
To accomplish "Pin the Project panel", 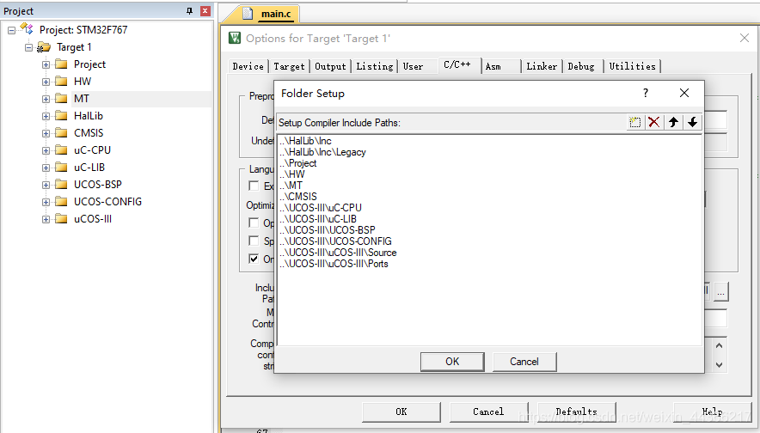I will click(189, 10).
